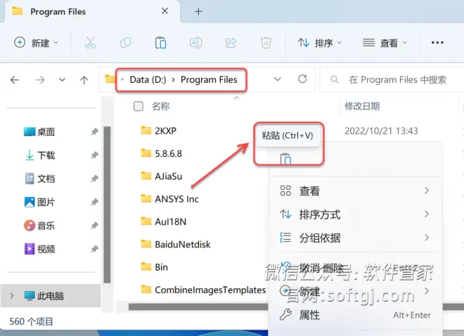Unpin 音乐 using its pin icon
The image size is (464, 336).
pos(94,226)
